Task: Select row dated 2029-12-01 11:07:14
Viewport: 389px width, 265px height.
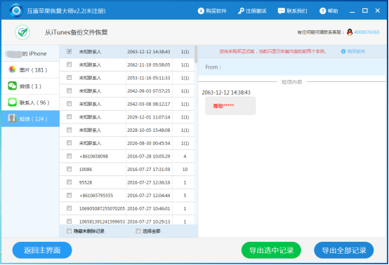Action: click(127, 117)
